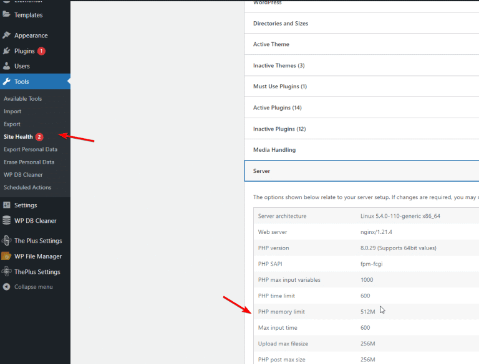Click the Templates folder icon
479x364 pixels.
(6, 15)
